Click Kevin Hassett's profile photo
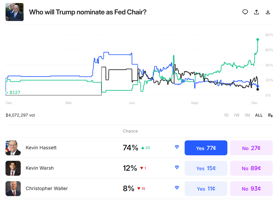 pyautogui.click(x=13, y=147)
